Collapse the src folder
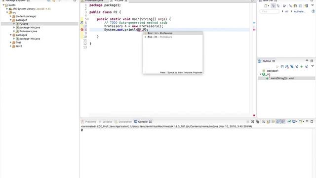316x178 pixels. (x=7, y=12)
